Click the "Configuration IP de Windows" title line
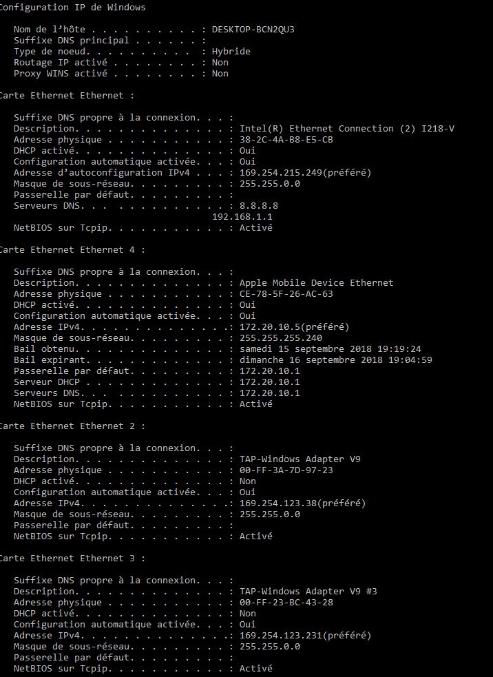The image size is (493, 677). coord(72,8)
